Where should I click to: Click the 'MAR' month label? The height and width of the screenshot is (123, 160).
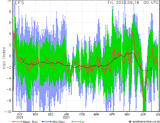[x=96, y=114]
